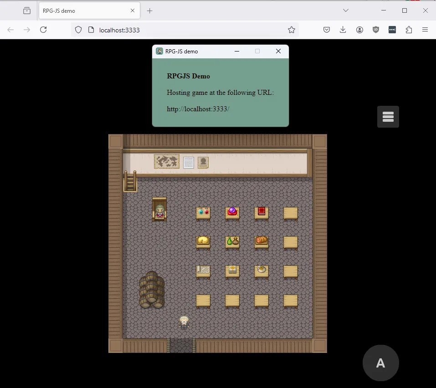Click the world map on the wall
The height and width of the screenshot is (388, 436).
click(167, 161)
